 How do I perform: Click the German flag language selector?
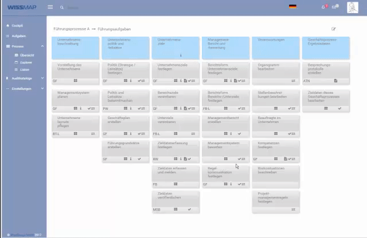pyautogui.click(x=292, y=7)
